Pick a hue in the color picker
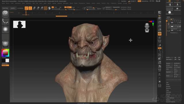Viewport: 184px width, 104px height. (x=5, y=53)
